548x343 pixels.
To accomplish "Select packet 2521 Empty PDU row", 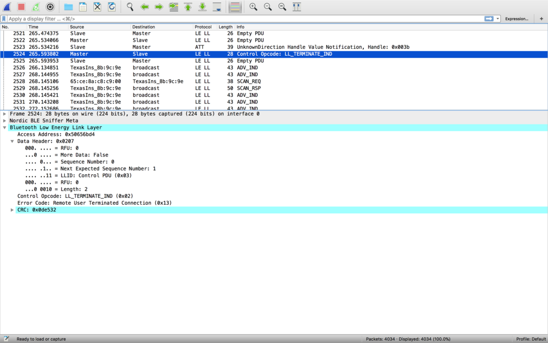I will pyautogui.click(x=274, y=33).
